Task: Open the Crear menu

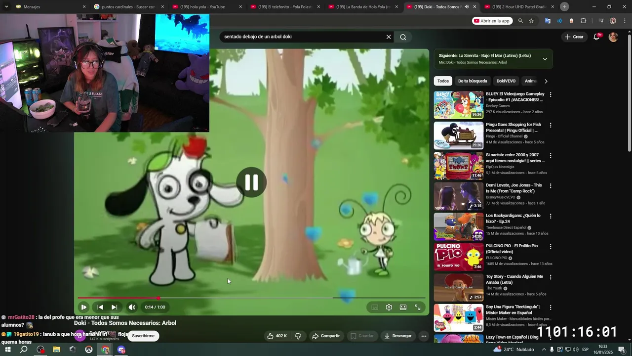Action: click(x=574, y=37)
